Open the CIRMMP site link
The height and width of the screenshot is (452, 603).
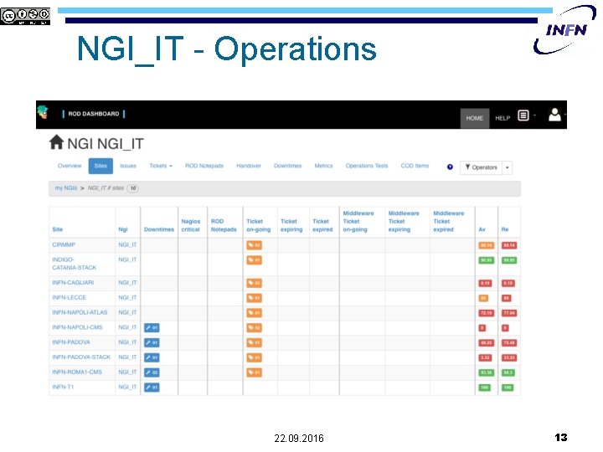click(64, 244)
